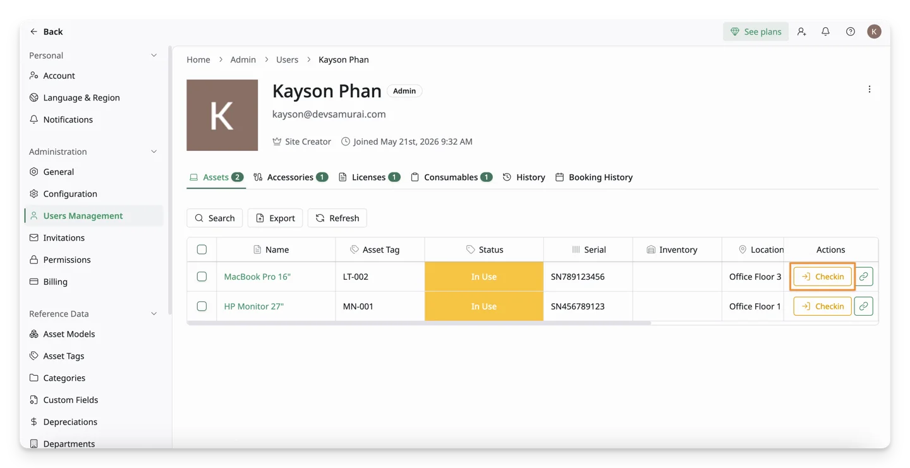
Task: Open the Consumables tab
Action: pyautogui.click(x=451, y=177)
